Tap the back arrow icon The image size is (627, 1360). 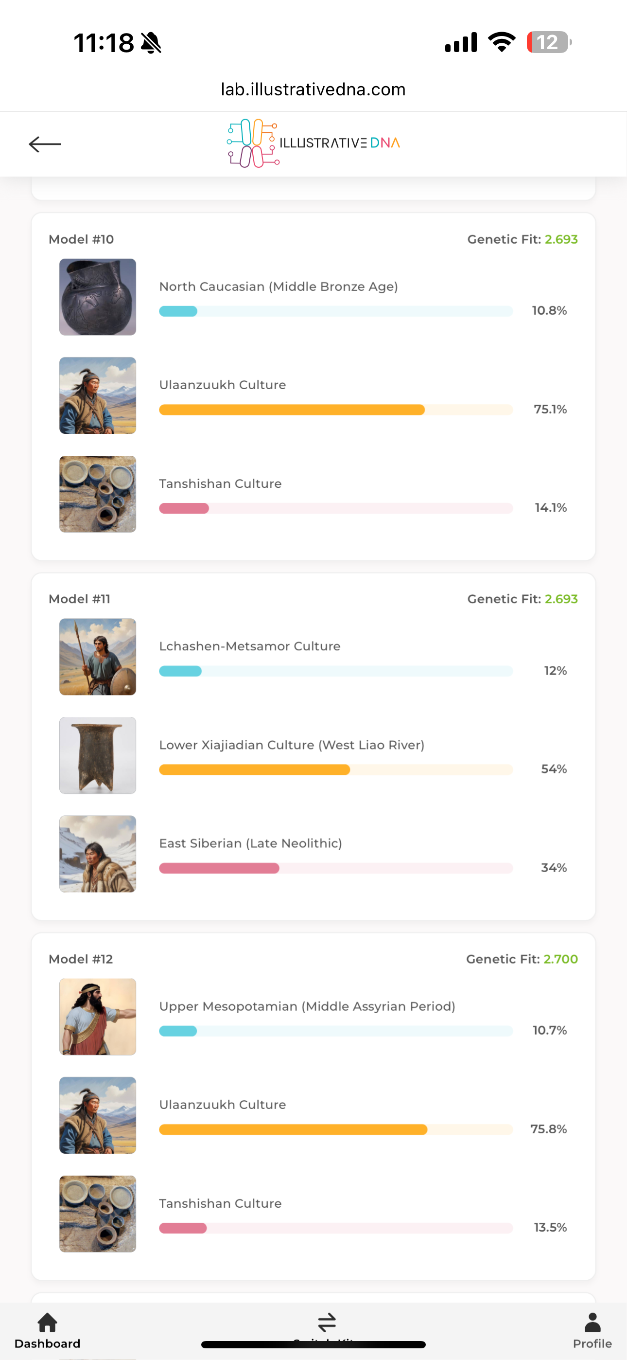click(x=45, y=143)
